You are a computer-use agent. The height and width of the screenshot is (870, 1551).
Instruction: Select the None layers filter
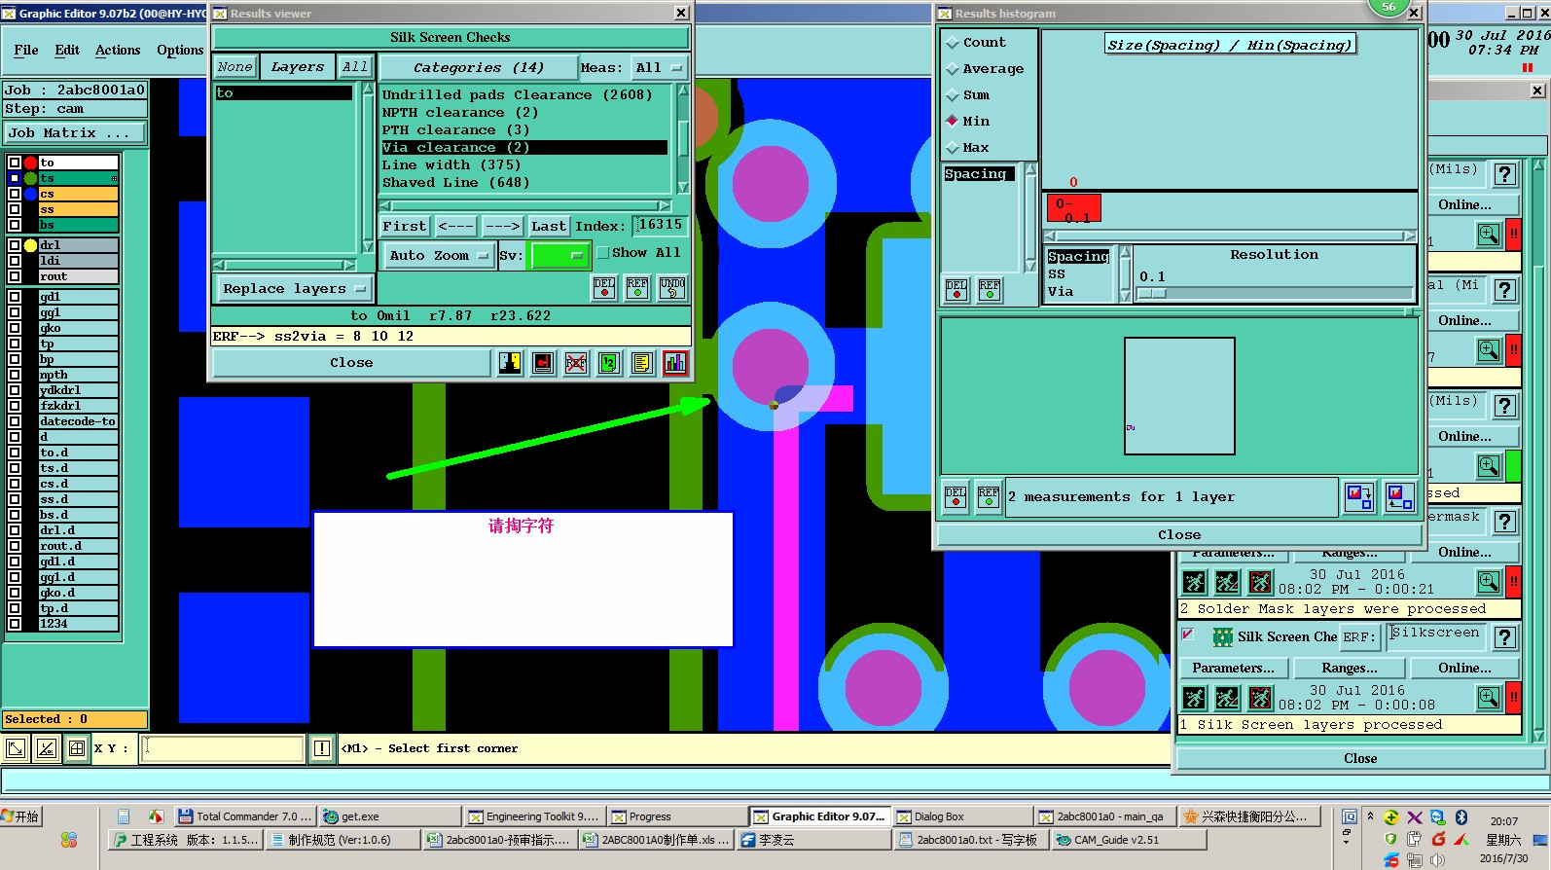(x=234, y=67)
